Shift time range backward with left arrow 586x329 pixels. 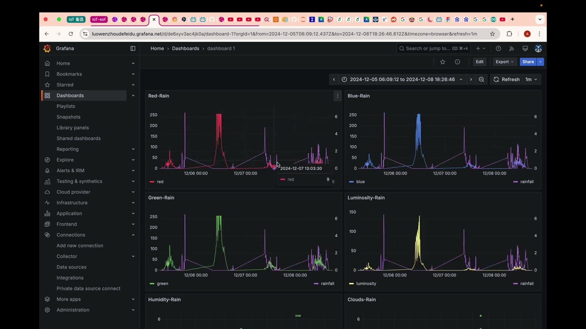coord(334,80)
